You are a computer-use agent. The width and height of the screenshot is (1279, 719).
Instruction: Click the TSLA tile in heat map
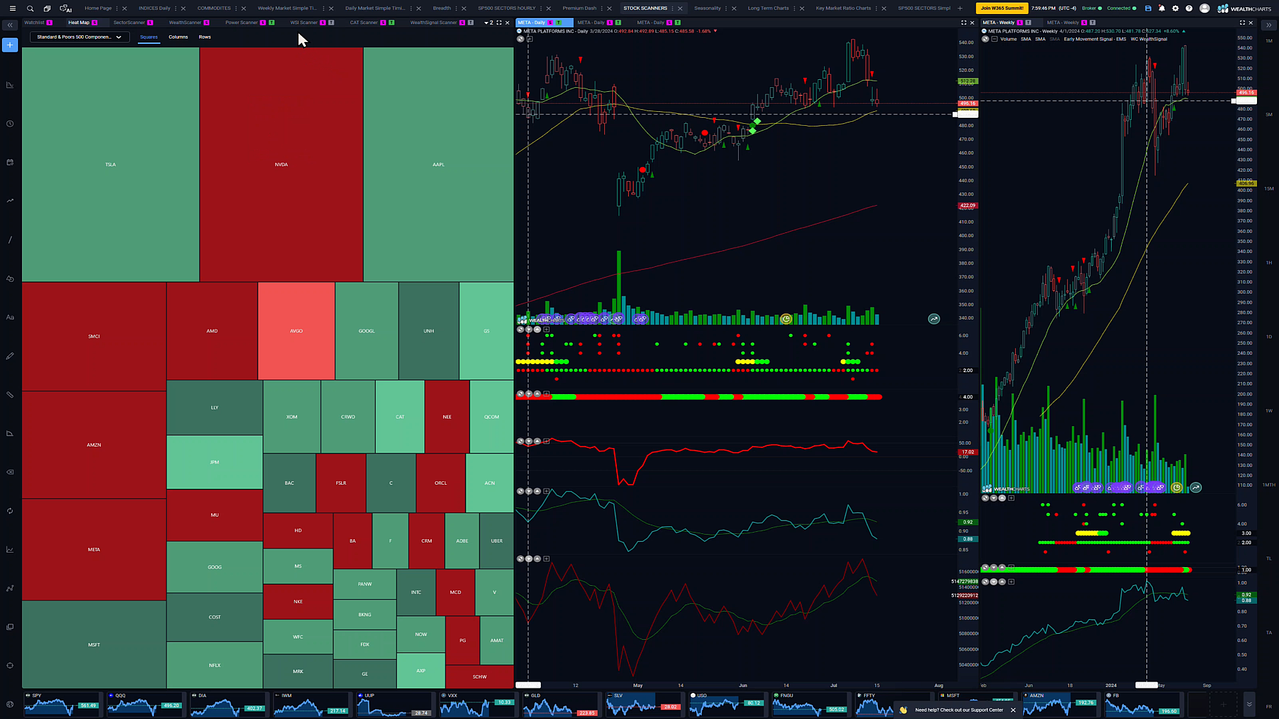click(x=111, y=164)
